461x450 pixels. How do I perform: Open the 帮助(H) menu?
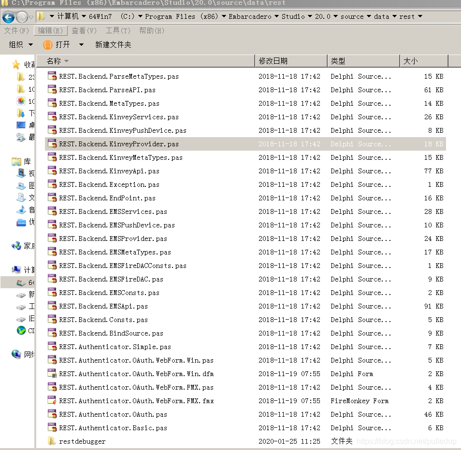point(152,30)
